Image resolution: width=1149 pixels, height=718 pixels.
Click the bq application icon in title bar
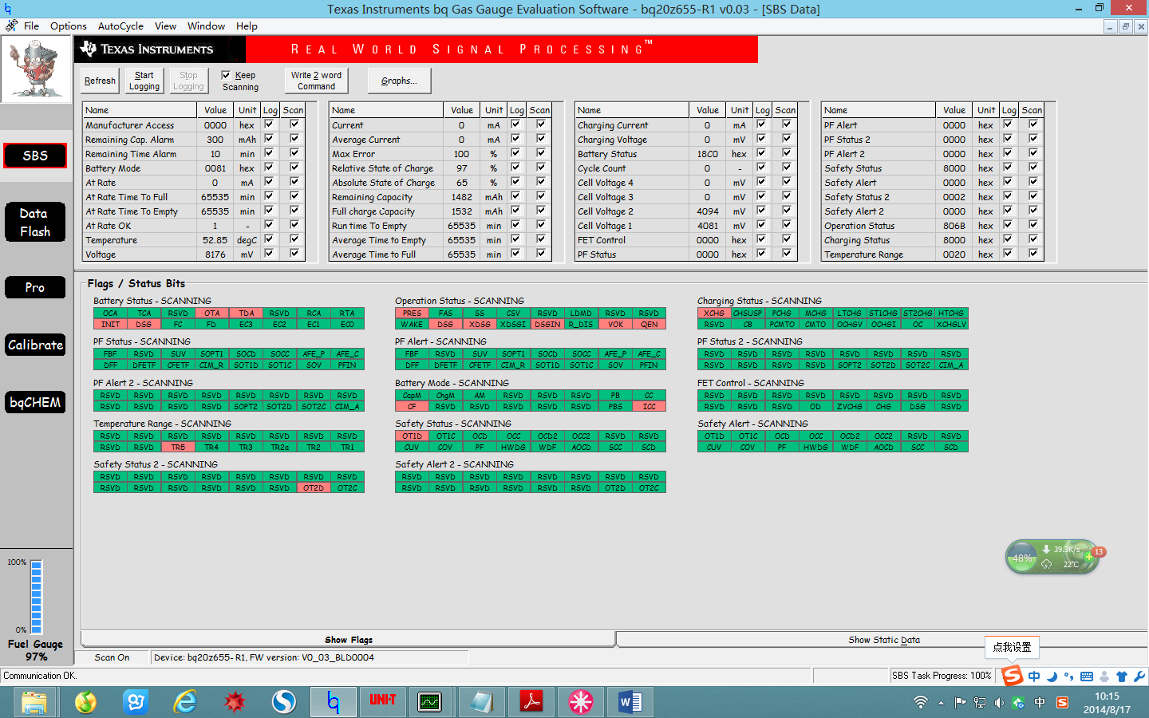pos(7,9)
